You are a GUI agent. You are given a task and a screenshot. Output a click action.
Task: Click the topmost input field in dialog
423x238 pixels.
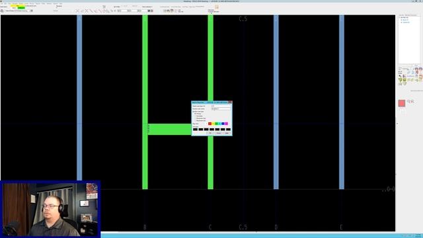click(x=221, y=106)
